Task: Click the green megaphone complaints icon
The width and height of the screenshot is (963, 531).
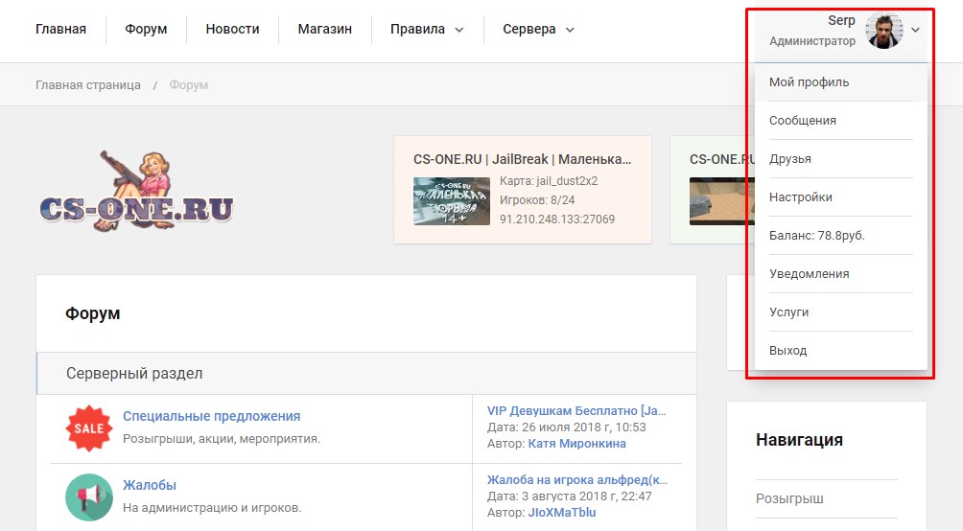Action: [x=89, y=497]
